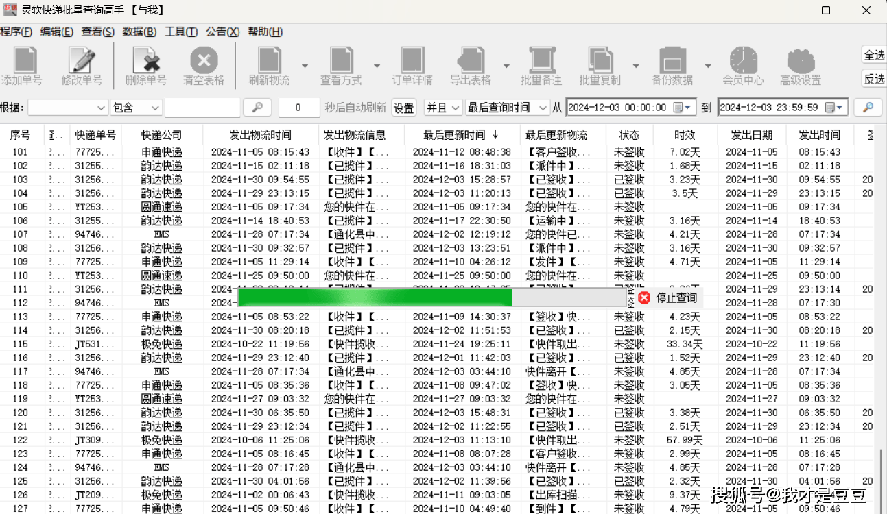Open the 编辑(E) menu
Screen dimensions: 887x514
[57, 32]
